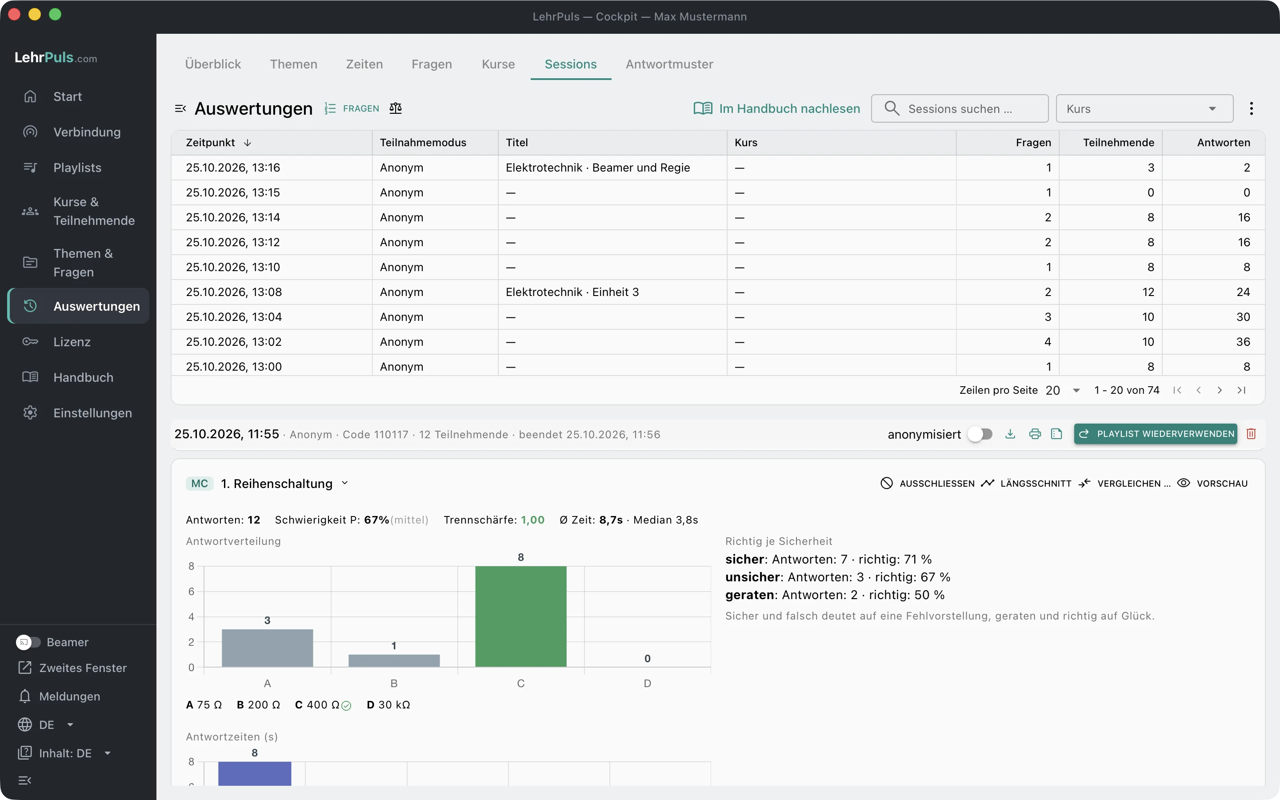Open Zweites Fenster
This screenshot has height=800, width=1280.
click(72, 668)
